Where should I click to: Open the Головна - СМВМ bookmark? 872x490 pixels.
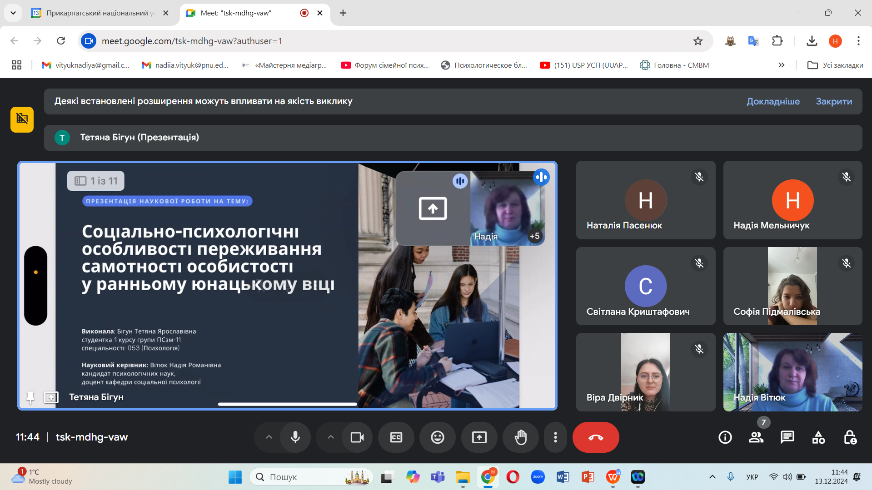coord(675,65)
